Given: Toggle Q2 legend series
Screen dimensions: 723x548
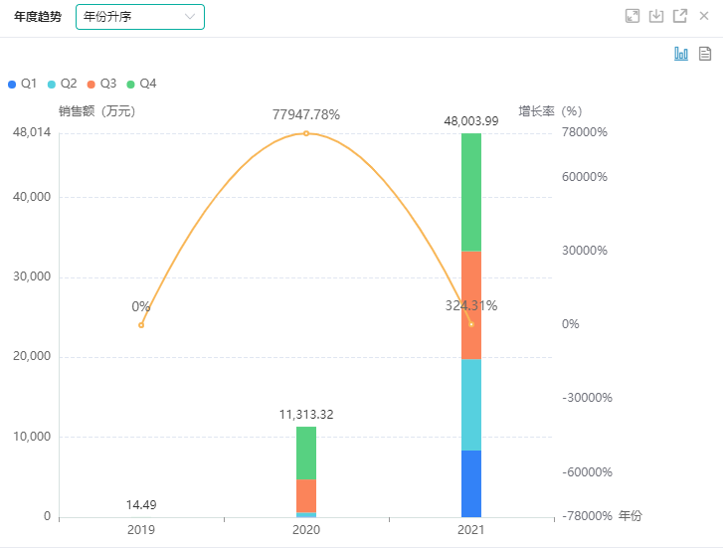Looking at the screenshot, I should click(62, 84).
